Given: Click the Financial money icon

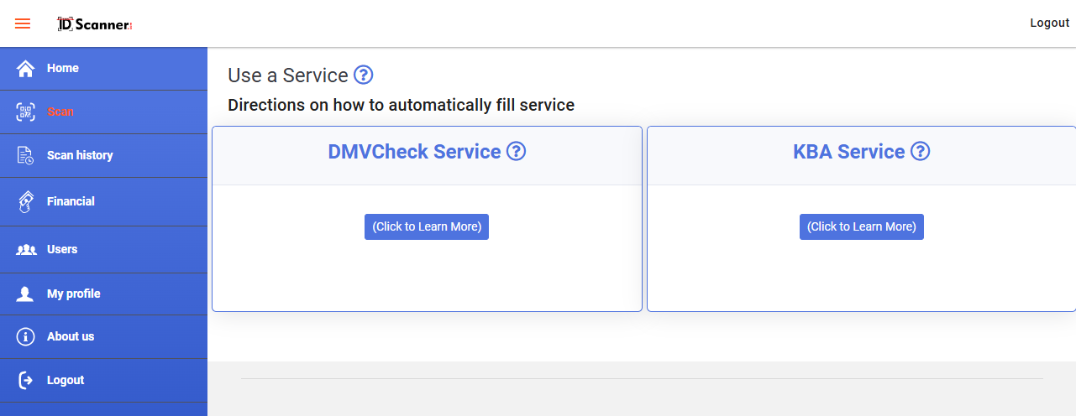Looking at the screenshot, I should pos(25,201).
